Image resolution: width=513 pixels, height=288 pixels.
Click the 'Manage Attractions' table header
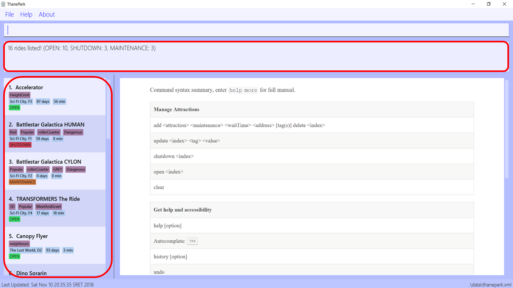point(312,110)
